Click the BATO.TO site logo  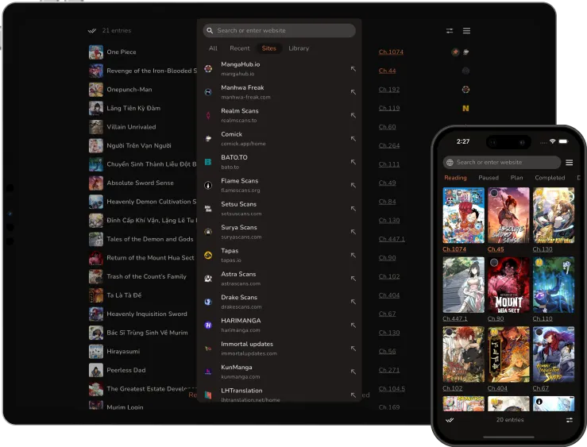(x=208, y=161)
